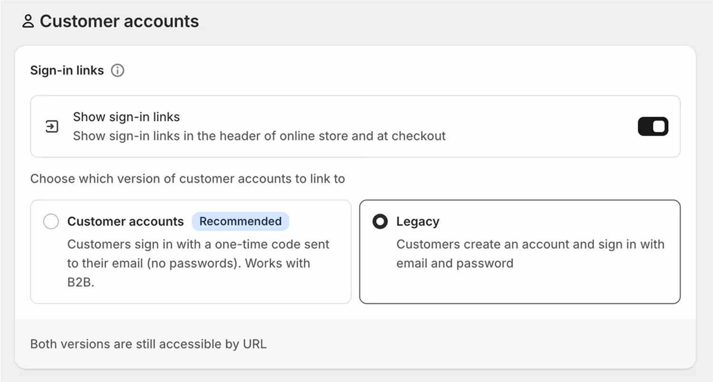Click the Customer accounts page heading
The width and height of the screenshot is (713, 382).
(x=119, y=21)
